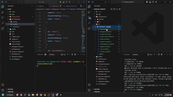Select TERMINAL tab in right window panel

pyautogui.click(x=135, y=54)
